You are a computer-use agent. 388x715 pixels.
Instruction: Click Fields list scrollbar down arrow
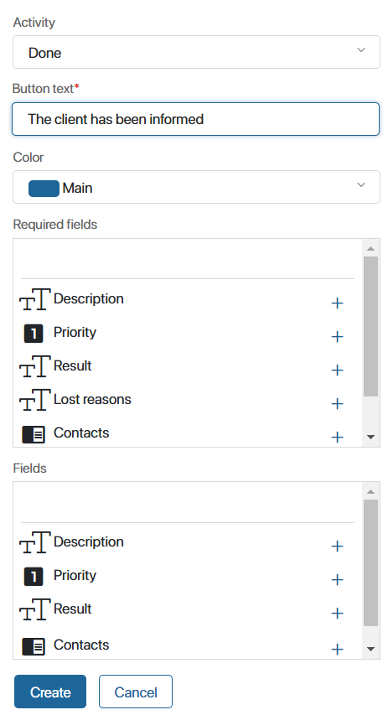coord(370,649)
